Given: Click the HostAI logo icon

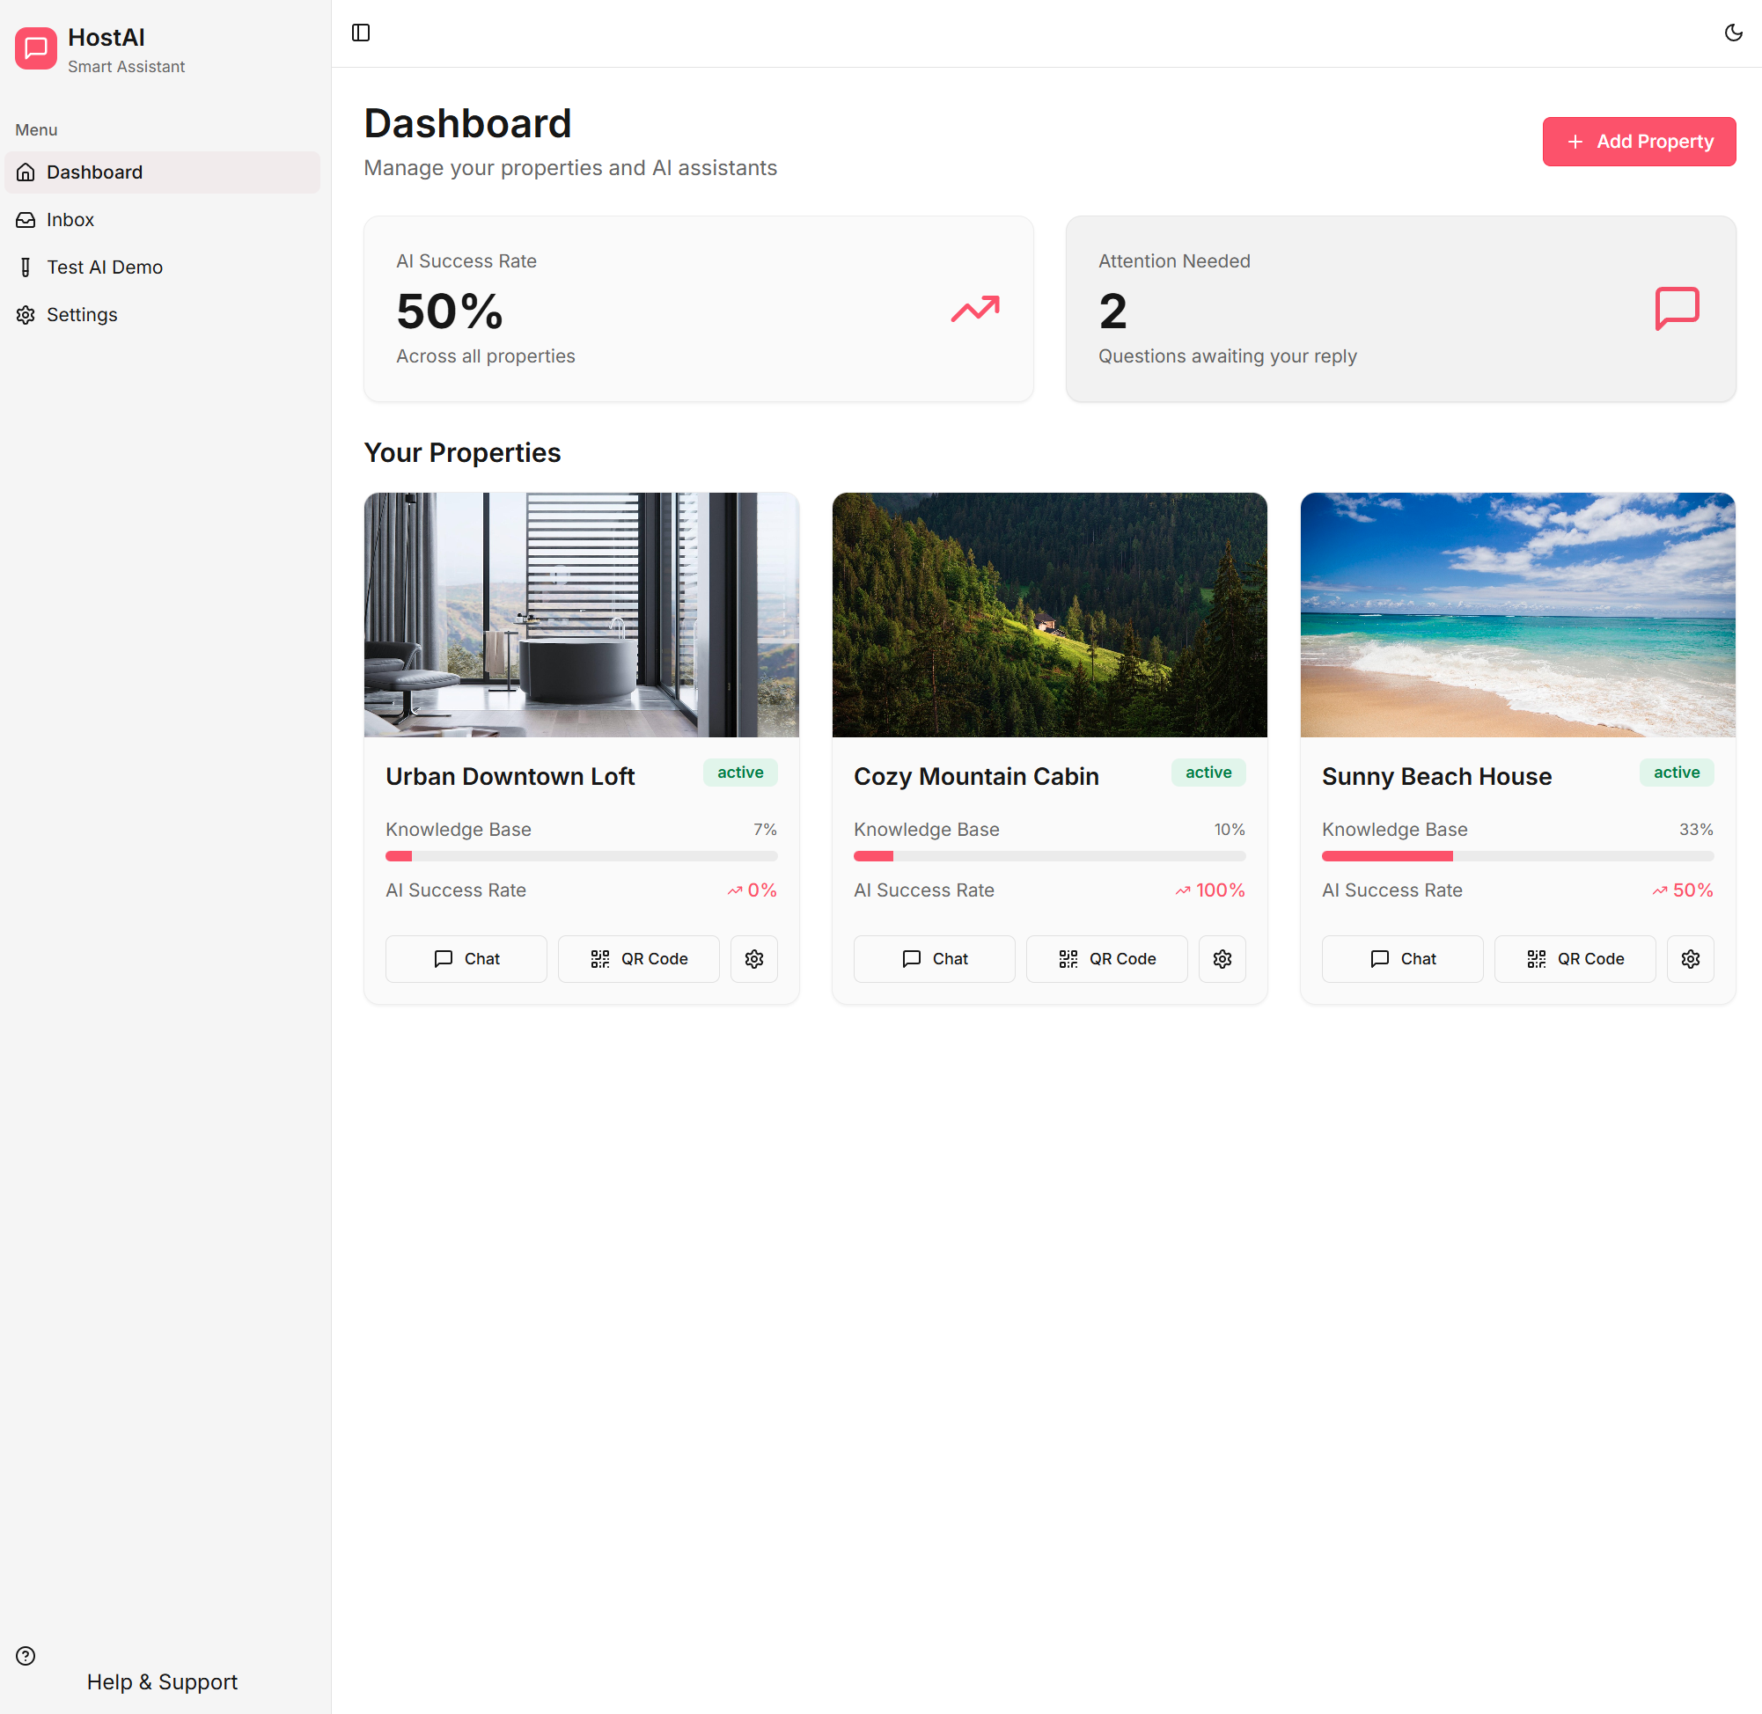Looking at the screenshot, I should click(x=36, y=48).
